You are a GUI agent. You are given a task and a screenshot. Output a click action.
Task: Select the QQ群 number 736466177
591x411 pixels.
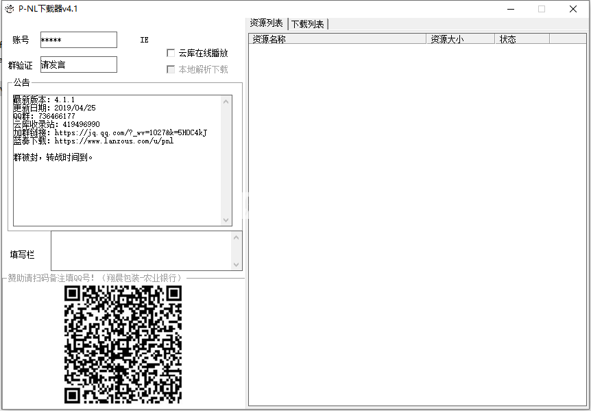pos(57,116)
